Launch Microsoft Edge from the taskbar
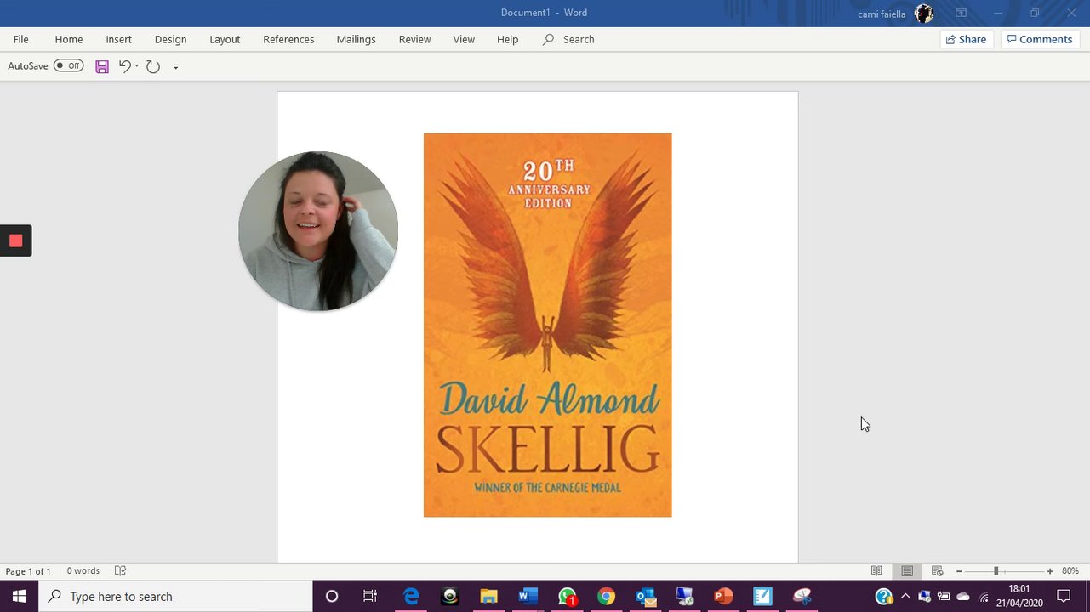 pos(411,597)
